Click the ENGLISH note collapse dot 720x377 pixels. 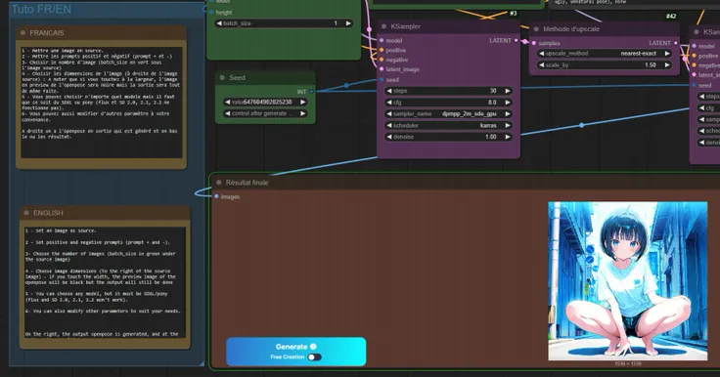(26, 213)
